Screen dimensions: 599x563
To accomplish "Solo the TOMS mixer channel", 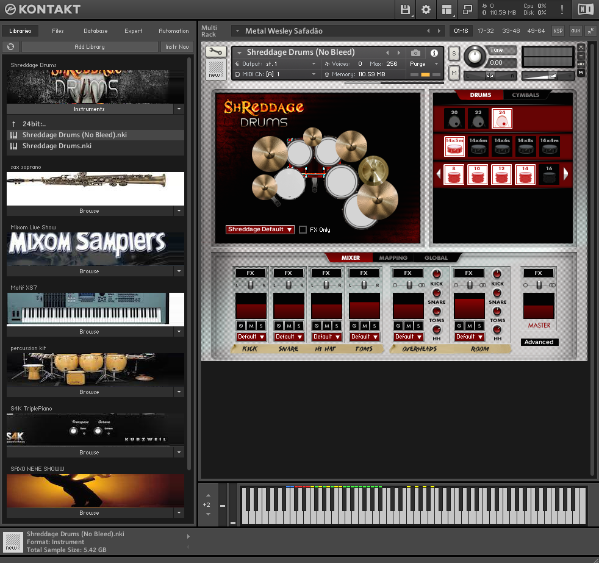I will (375, 326).
